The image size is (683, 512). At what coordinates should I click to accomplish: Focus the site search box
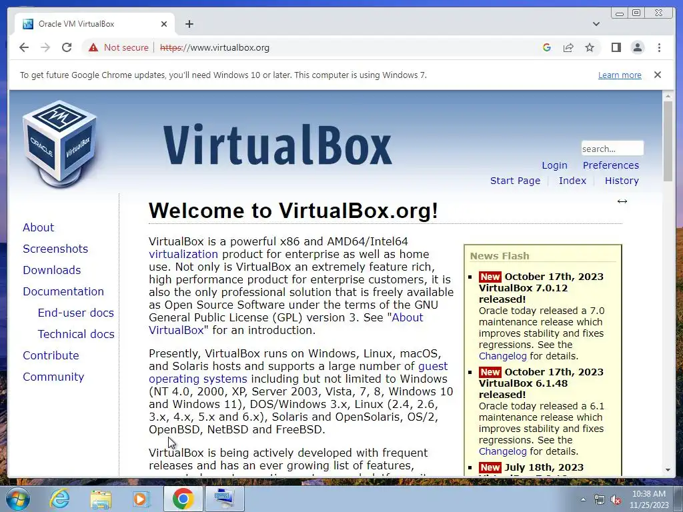(x=612, y=149)
